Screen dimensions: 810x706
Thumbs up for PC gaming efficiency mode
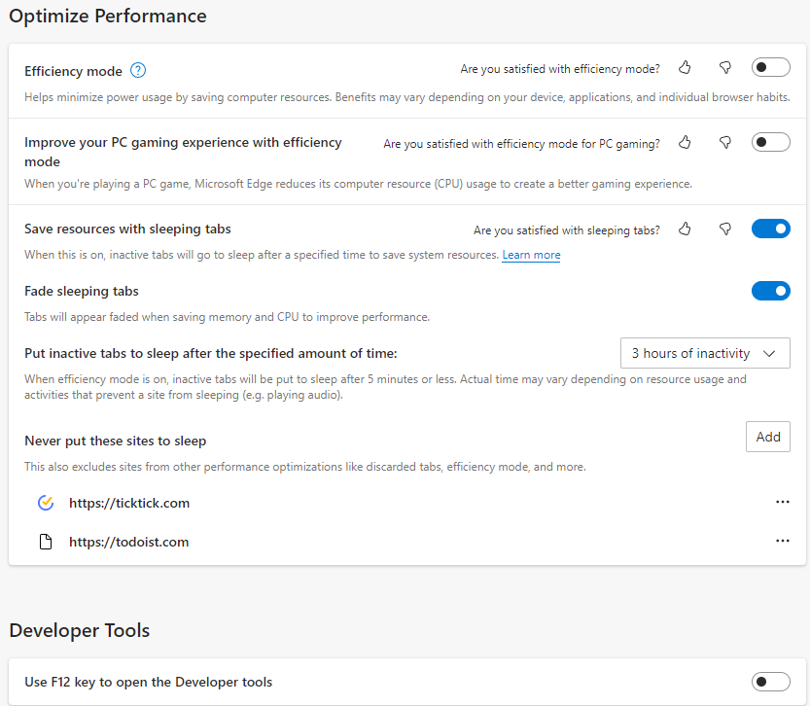click(x=686, y=143)
